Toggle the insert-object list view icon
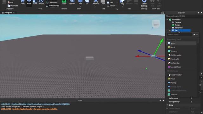203x114 pixels. pyautogui.click(x=194, y=35)
